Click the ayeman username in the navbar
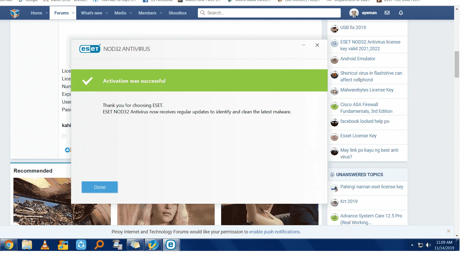Screen dimensions: 465x254 369,13
